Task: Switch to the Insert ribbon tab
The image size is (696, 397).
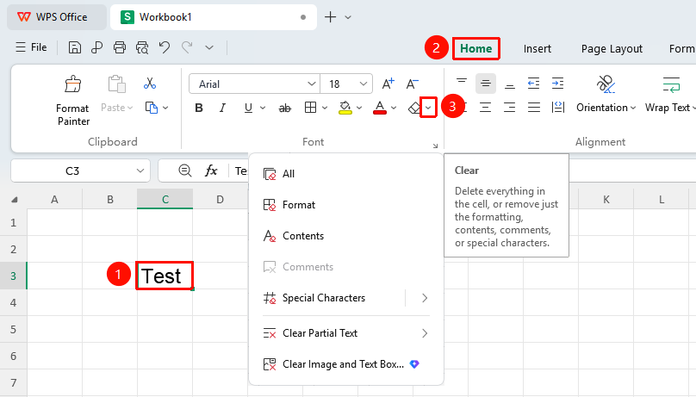Action: [538, 48]
